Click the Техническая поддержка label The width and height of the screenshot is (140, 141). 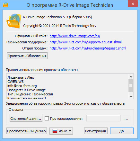(x=27, y=42)
